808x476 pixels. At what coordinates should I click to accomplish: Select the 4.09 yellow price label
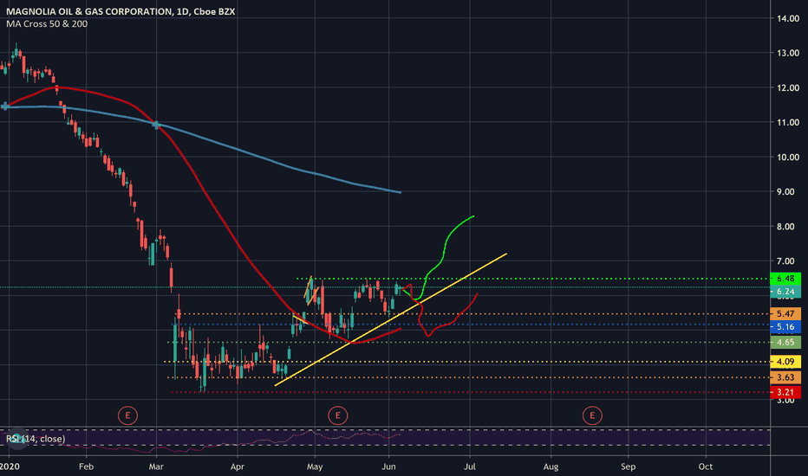(785, 362)
